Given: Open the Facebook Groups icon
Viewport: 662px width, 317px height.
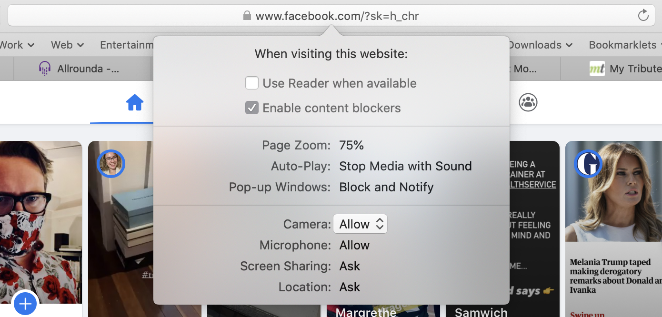Looking at the screenshot, I should [528, 102].
